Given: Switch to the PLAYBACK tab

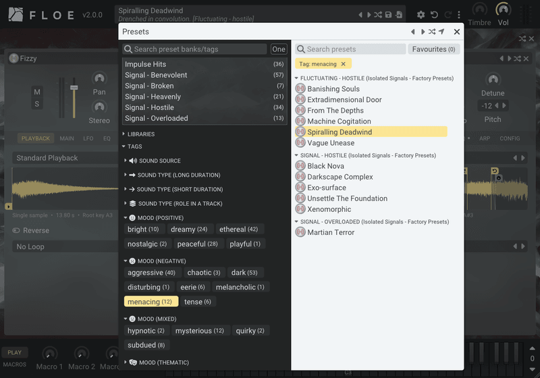Looking at the screenshot, I should [x=36, y=138].
